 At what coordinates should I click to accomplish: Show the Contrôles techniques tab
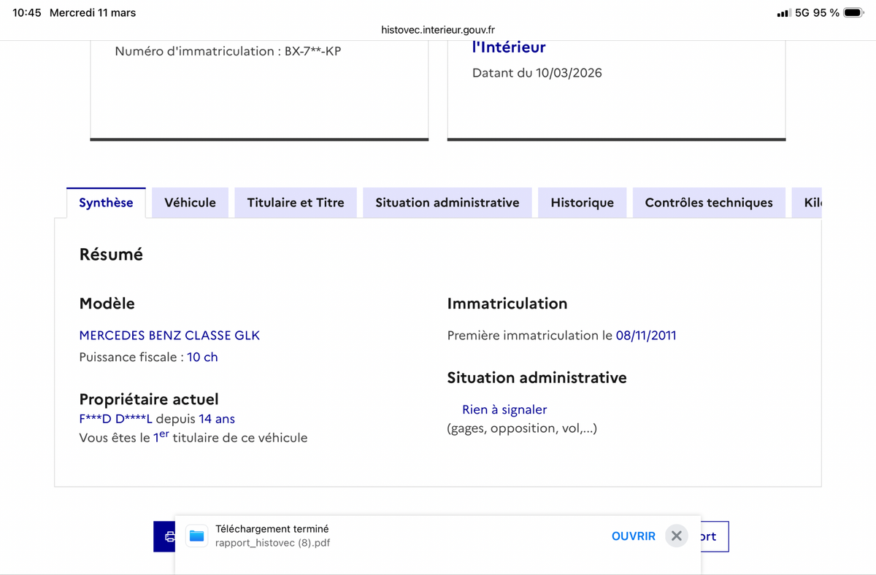[708, 203]
